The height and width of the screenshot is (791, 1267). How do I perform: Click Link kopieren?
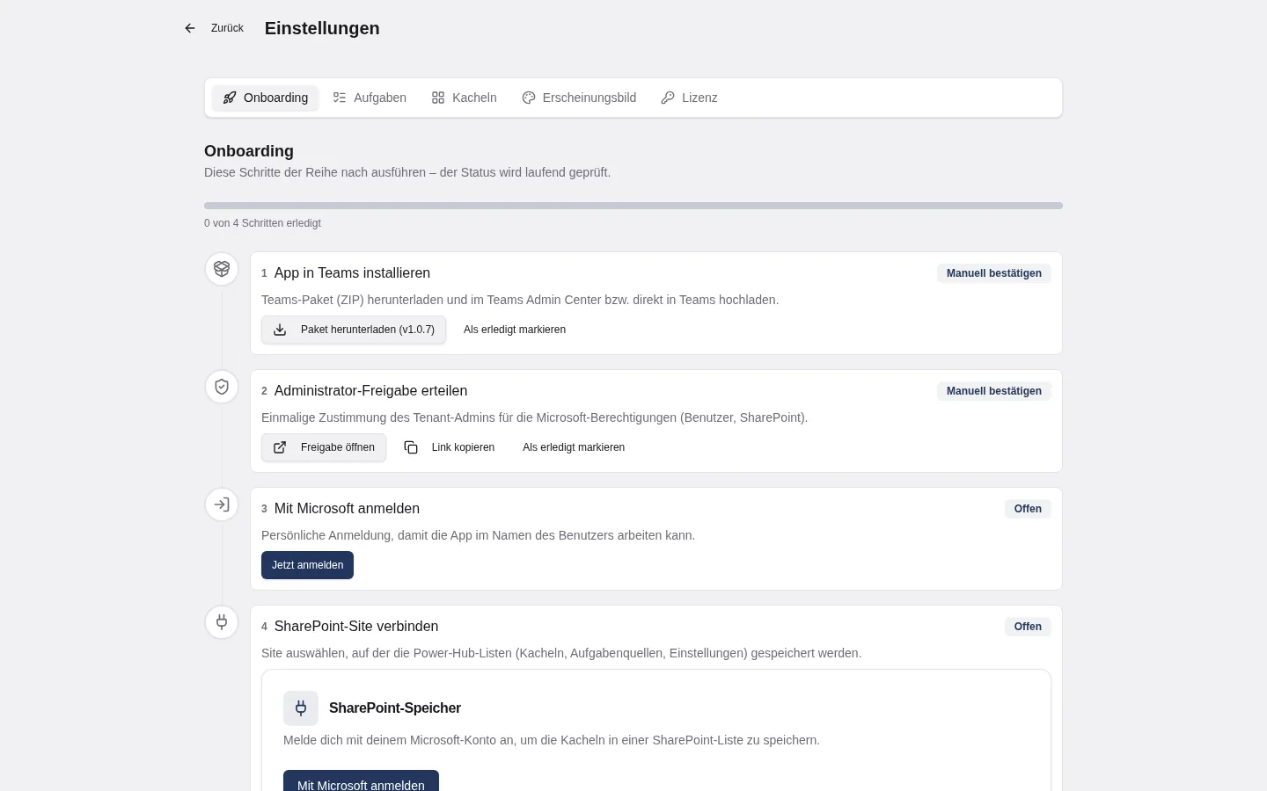coord(449,447)
